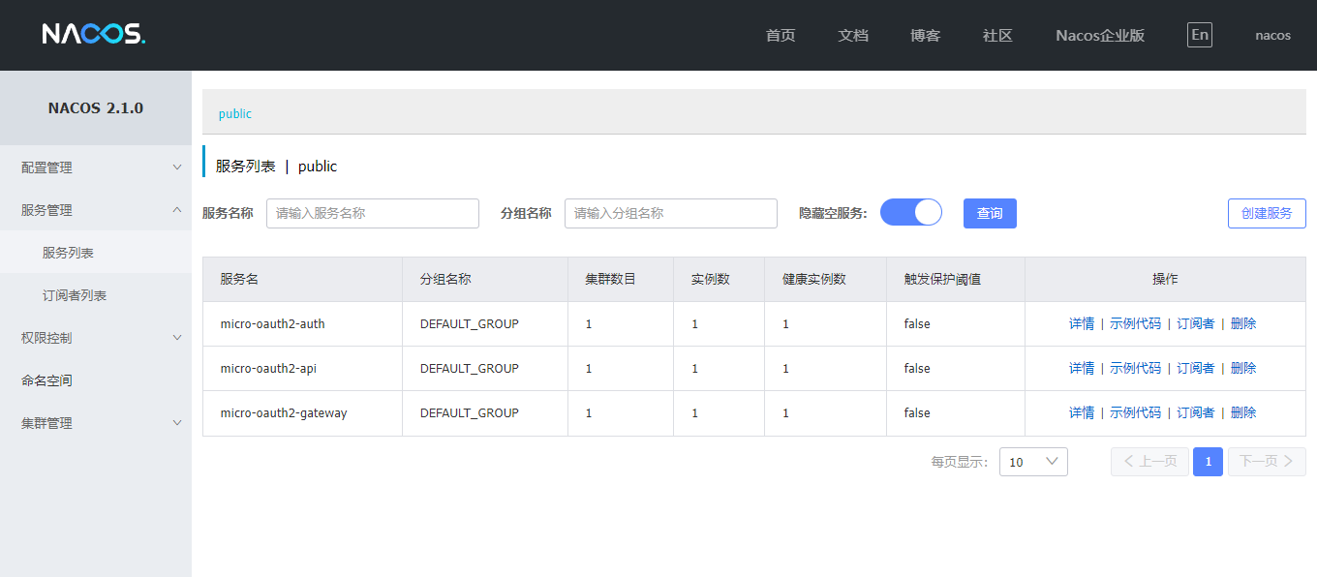
Task: Switch language with the En icon
Action: coord(1200,35)
